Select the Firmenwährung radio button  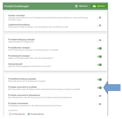click(x=10, y=114)
